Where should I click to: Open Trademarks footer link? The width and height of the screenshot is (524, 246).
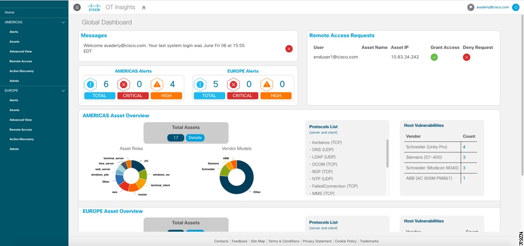click(369, 241)
